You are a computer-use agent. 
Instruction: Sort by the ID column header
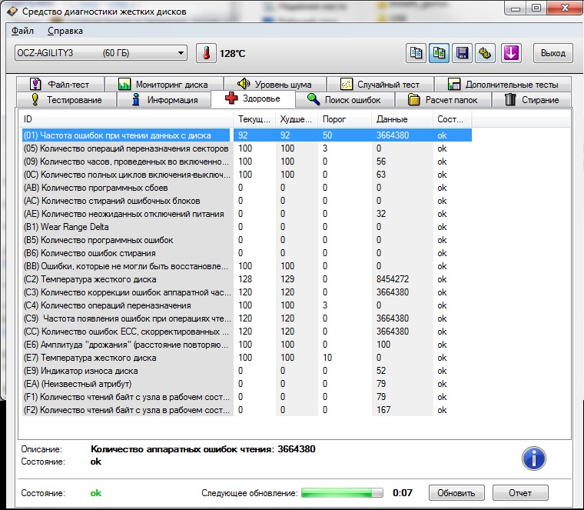click(126, 119)
